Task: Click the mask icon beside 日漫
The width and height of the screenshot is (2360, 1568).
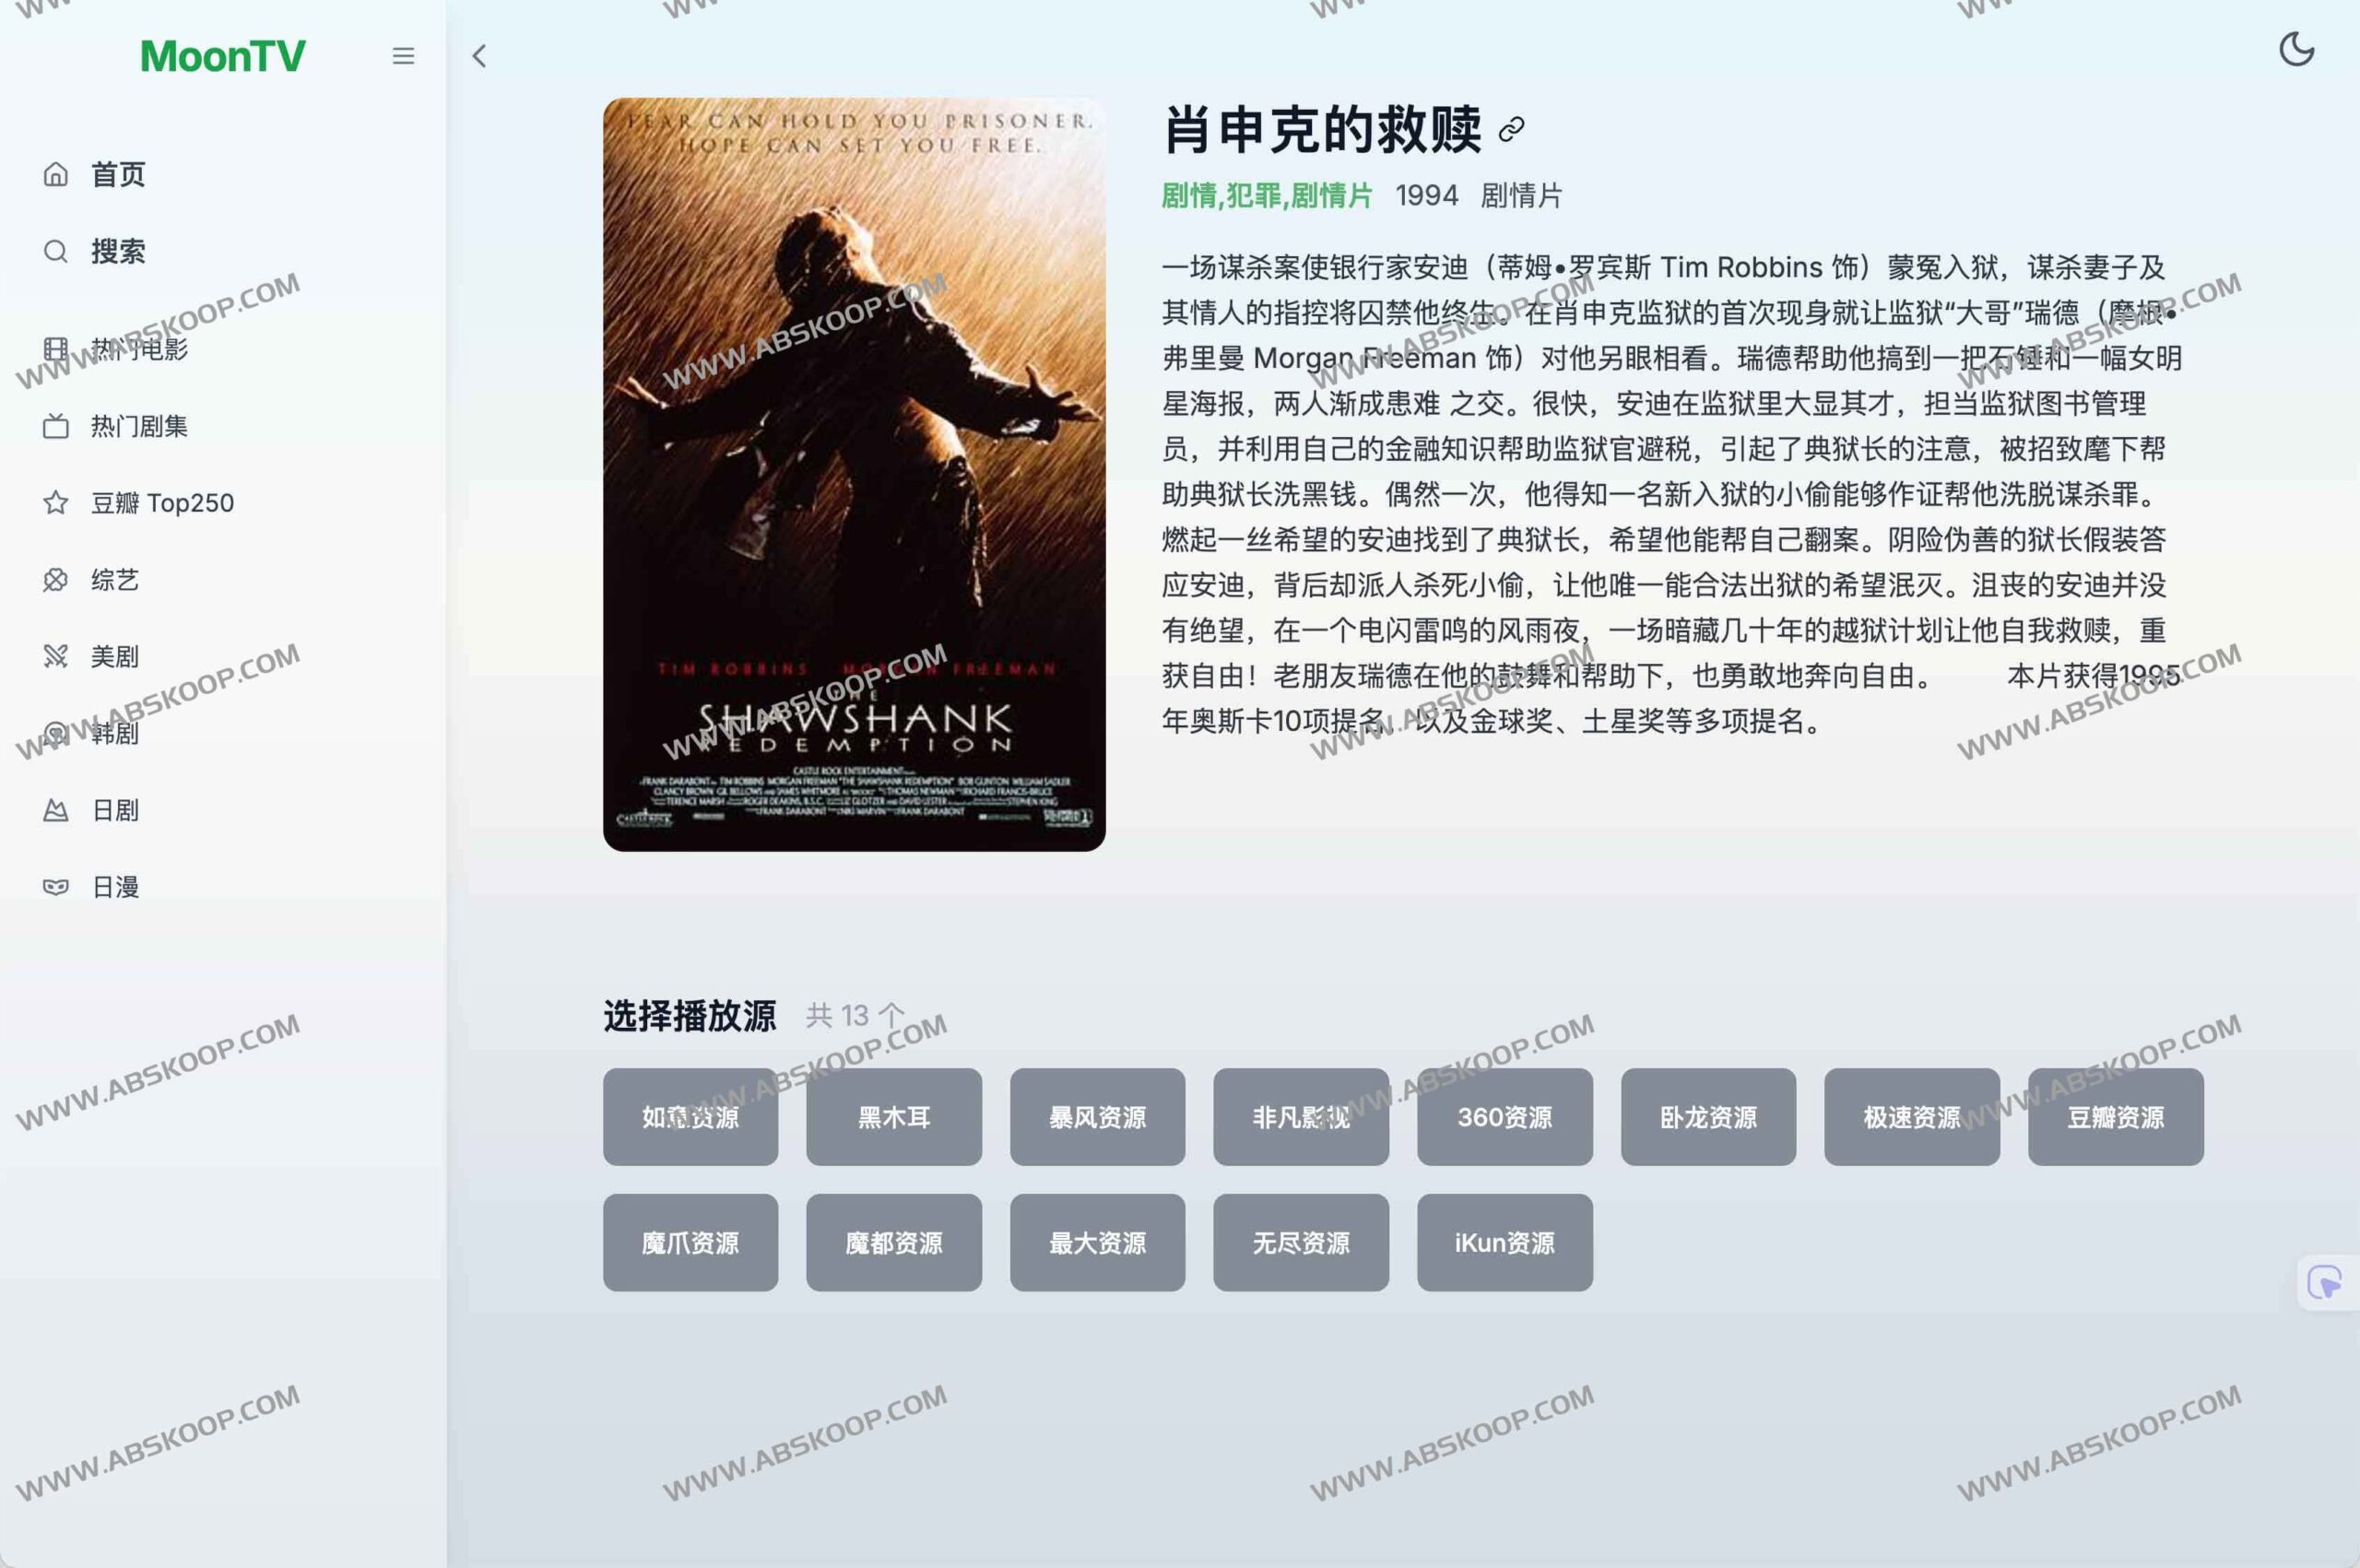Action: click(56, 887)
